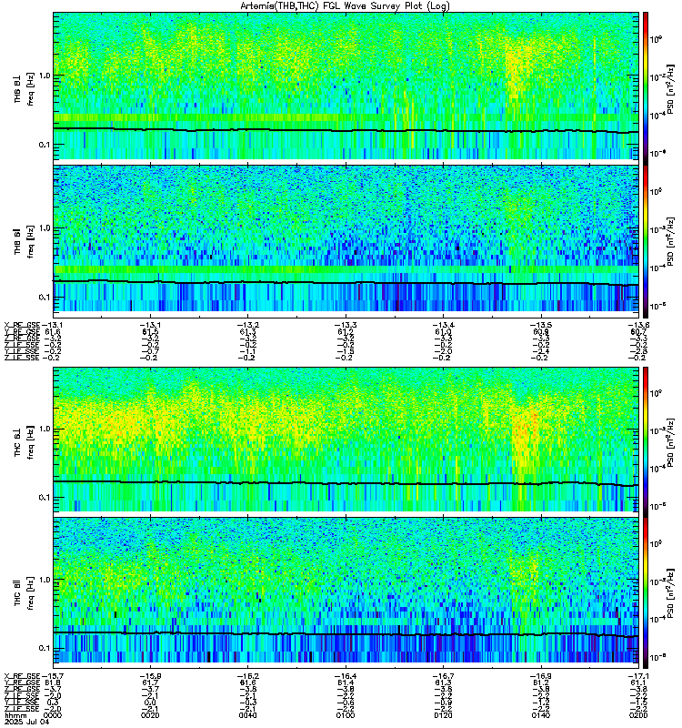
Task: Click the '2025 Jul 04' date label
Action: (23, 723)
